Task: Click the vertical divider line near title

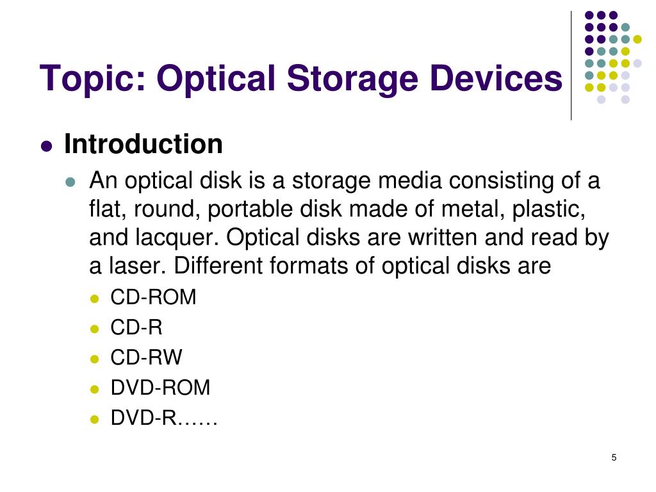Action: click(x=571, y=66)
